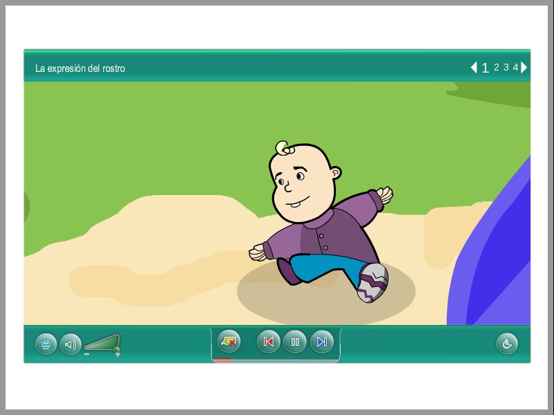554x415 pixels.
Task: Open the accessibility options icon
Action: 507,344
